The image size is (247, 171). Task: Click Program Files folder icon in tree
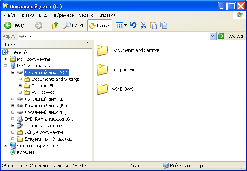click(x=27, y=86)
